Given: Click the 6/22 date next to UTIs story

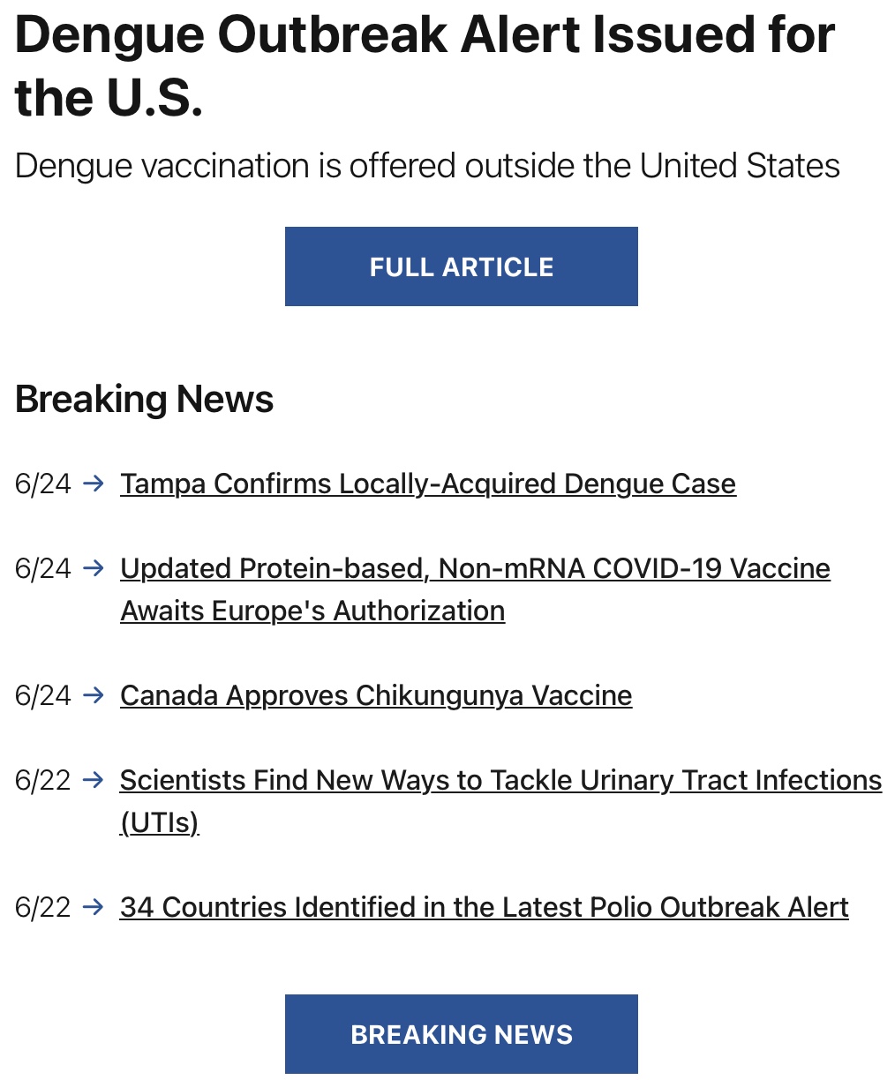Looking at the screenshot, I should pos(42,780).
